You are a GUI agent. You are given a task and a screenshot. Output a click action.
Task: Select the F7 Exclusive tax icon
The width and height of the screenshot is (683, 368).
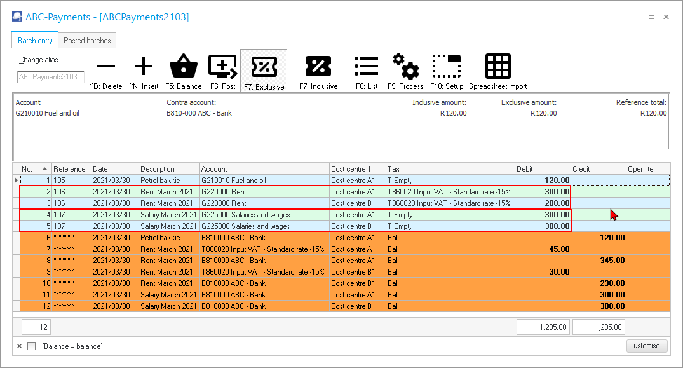point(264,67)
